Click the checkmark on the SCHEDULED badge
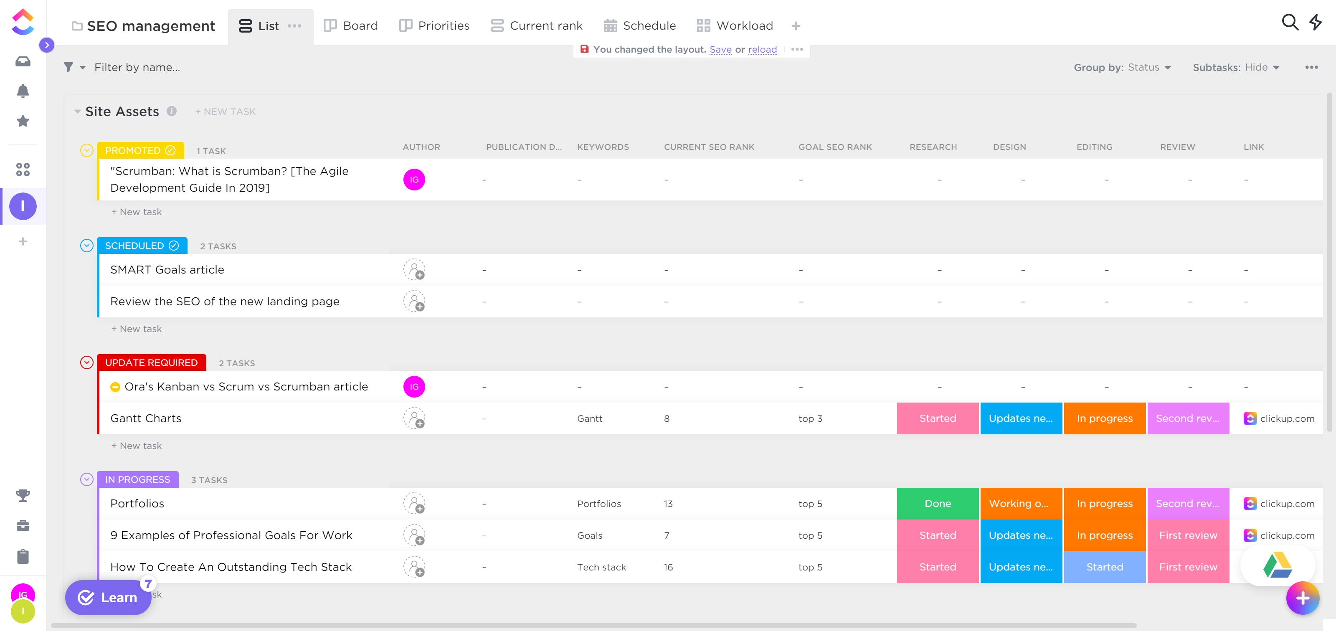The height and width of the screenshot is (631, 1336). point(174,245)
